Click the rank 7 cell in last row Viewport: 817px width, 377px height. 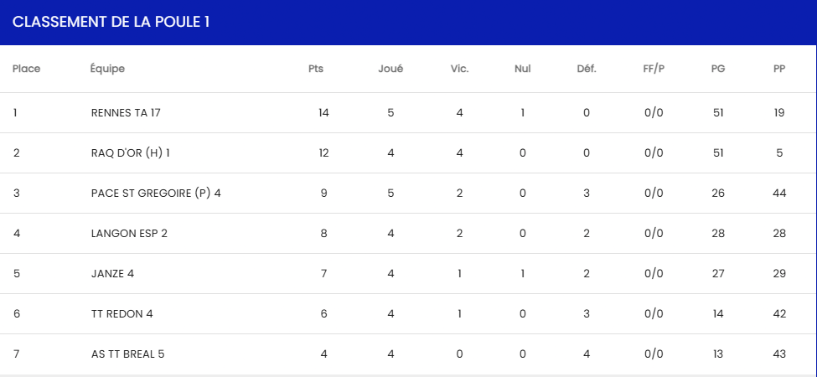pos(16,354)
